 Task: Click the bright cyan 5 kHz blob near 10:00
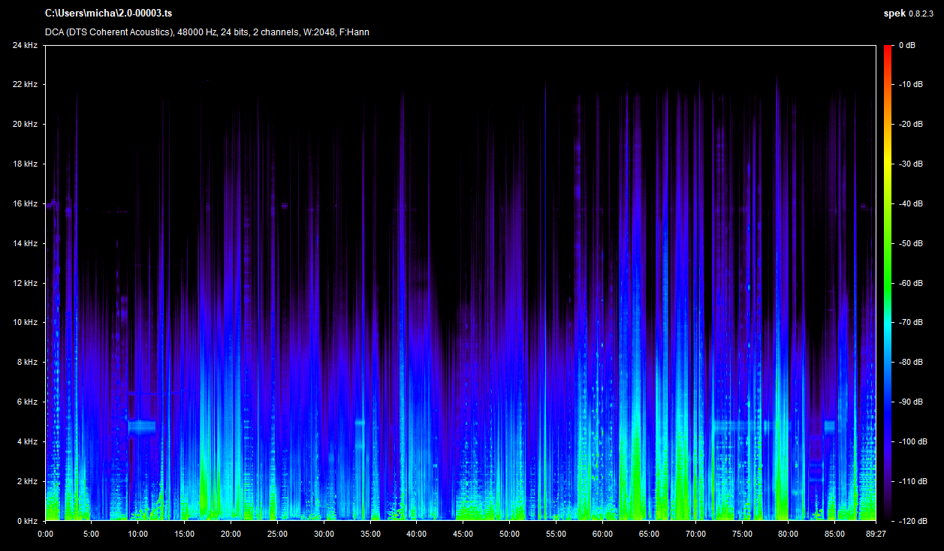point(142,426)
